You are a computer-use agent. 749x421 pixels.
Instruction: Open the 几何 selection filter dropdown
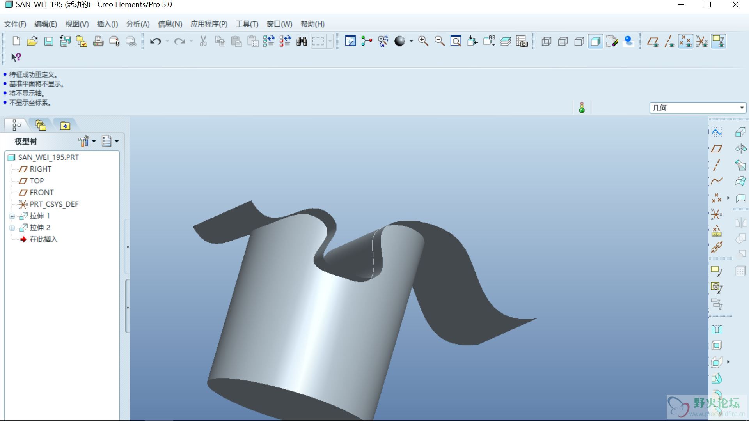(x=742, y=108)
